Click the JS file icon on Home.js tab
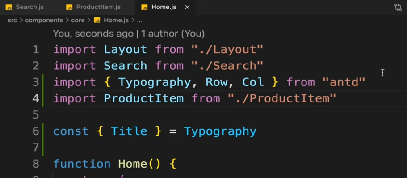 tap(144, 8)
